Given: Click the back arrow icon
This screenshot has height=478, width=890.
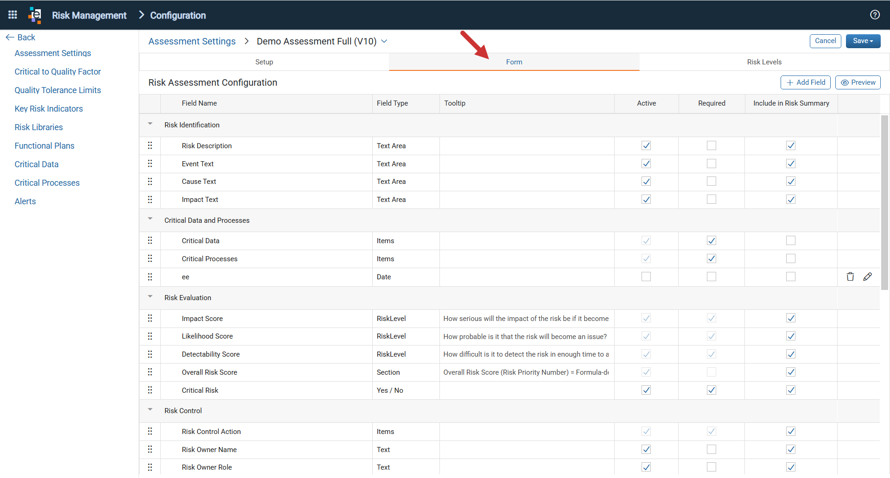Looking at the screenshot, I should tap(10, 38).
